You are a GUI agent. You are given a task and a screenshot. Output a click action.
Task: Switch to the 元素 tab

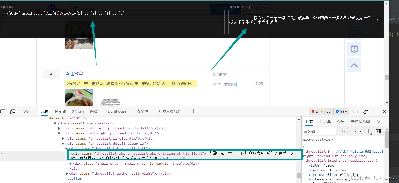[45, 111]
